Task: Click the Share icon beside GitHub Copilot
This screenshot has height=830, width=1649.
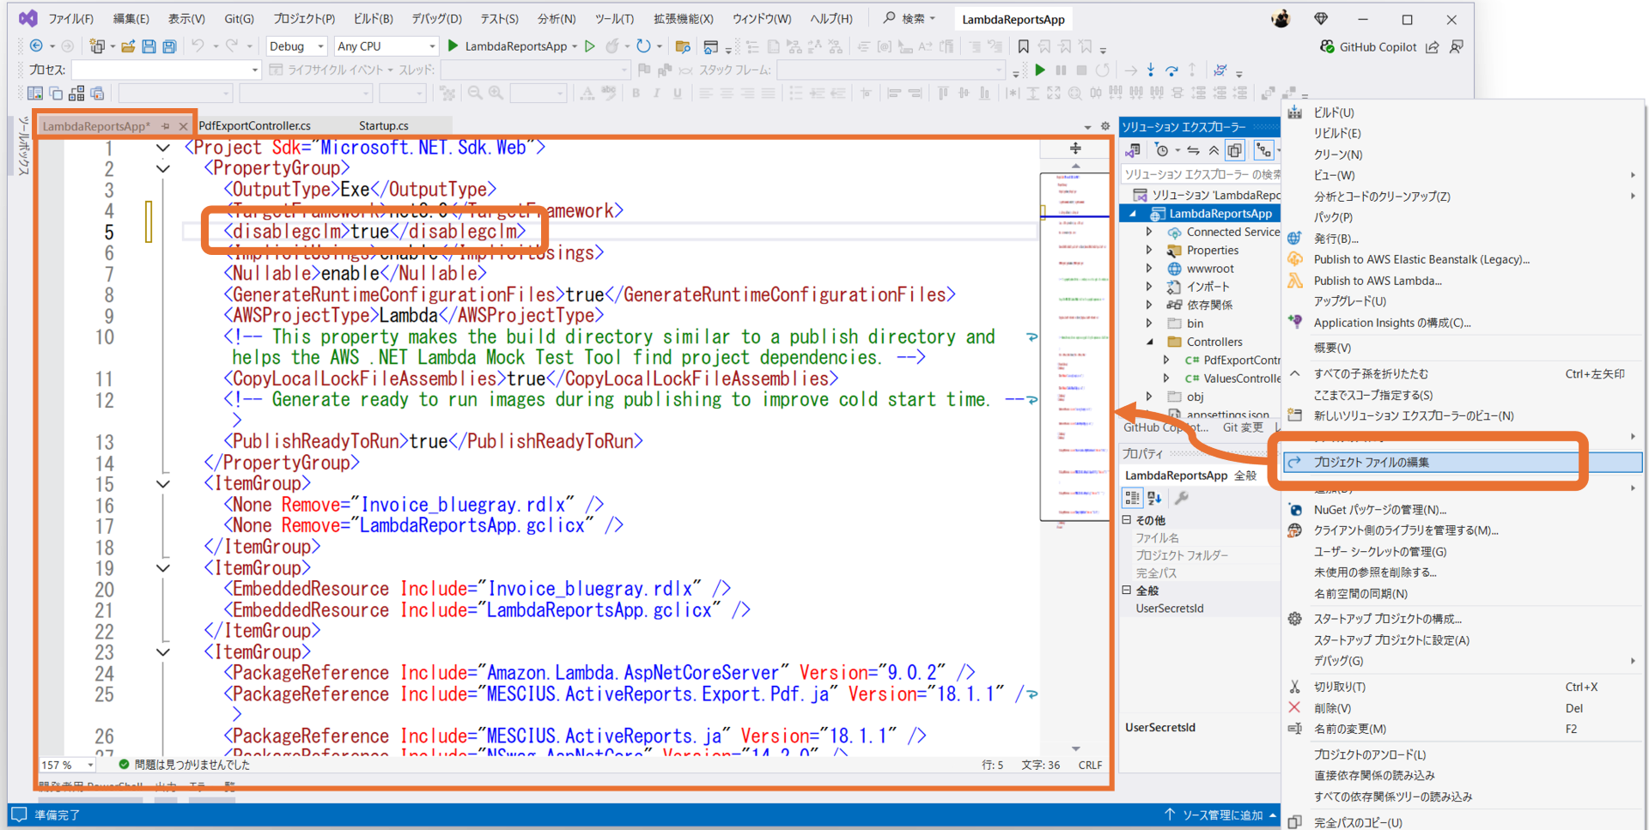Action: [x=1433, y=46]
